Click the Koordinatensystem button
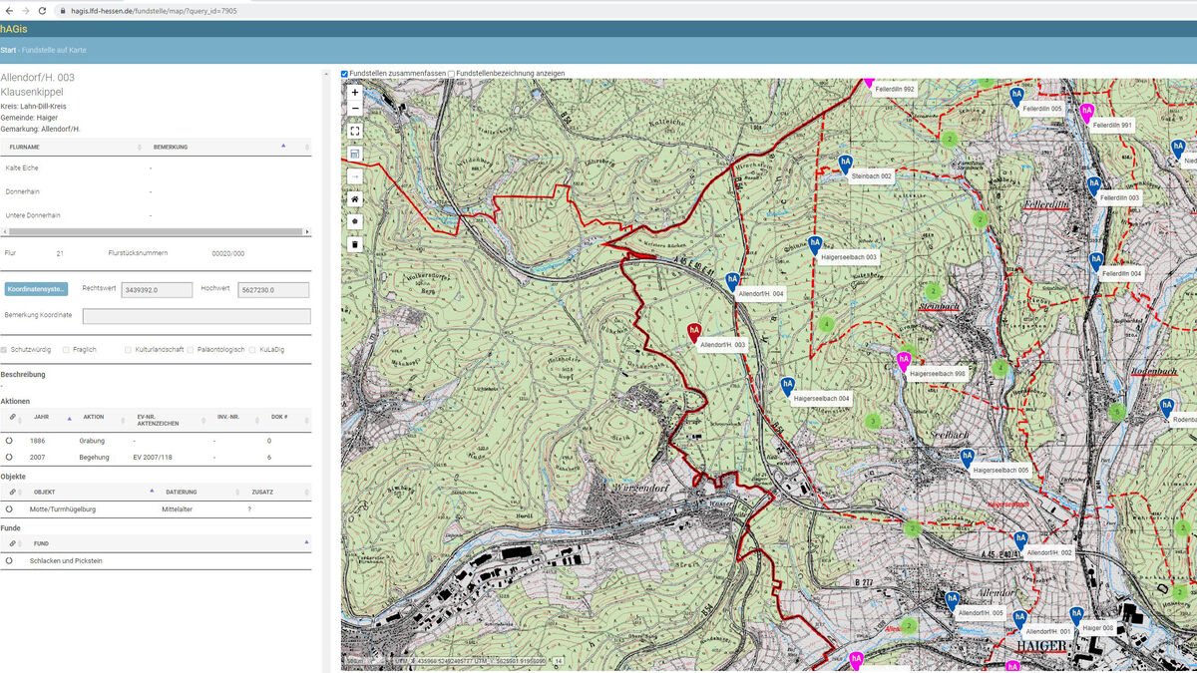The width and height of the screenshot is (1197, 673). point(36,289)
